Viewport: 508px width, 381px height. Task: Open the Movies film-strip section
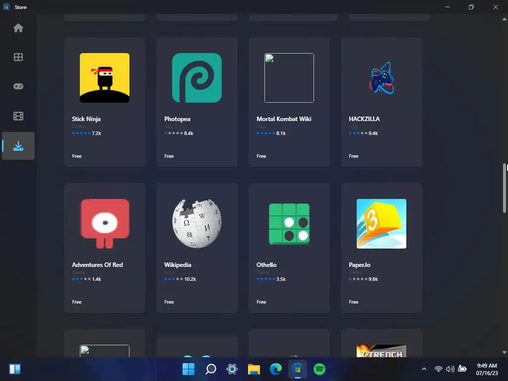tap(18, 116)
